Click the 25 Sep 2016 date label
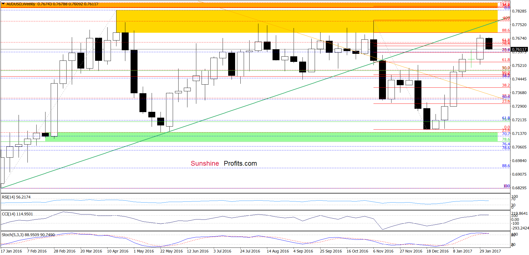Image resolution: width=529 pixels, height=255 pixels. (x=331, y=251)
